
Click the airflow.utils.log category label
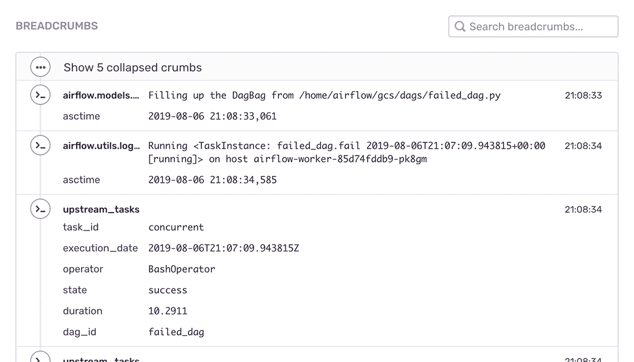pos(100,145)
